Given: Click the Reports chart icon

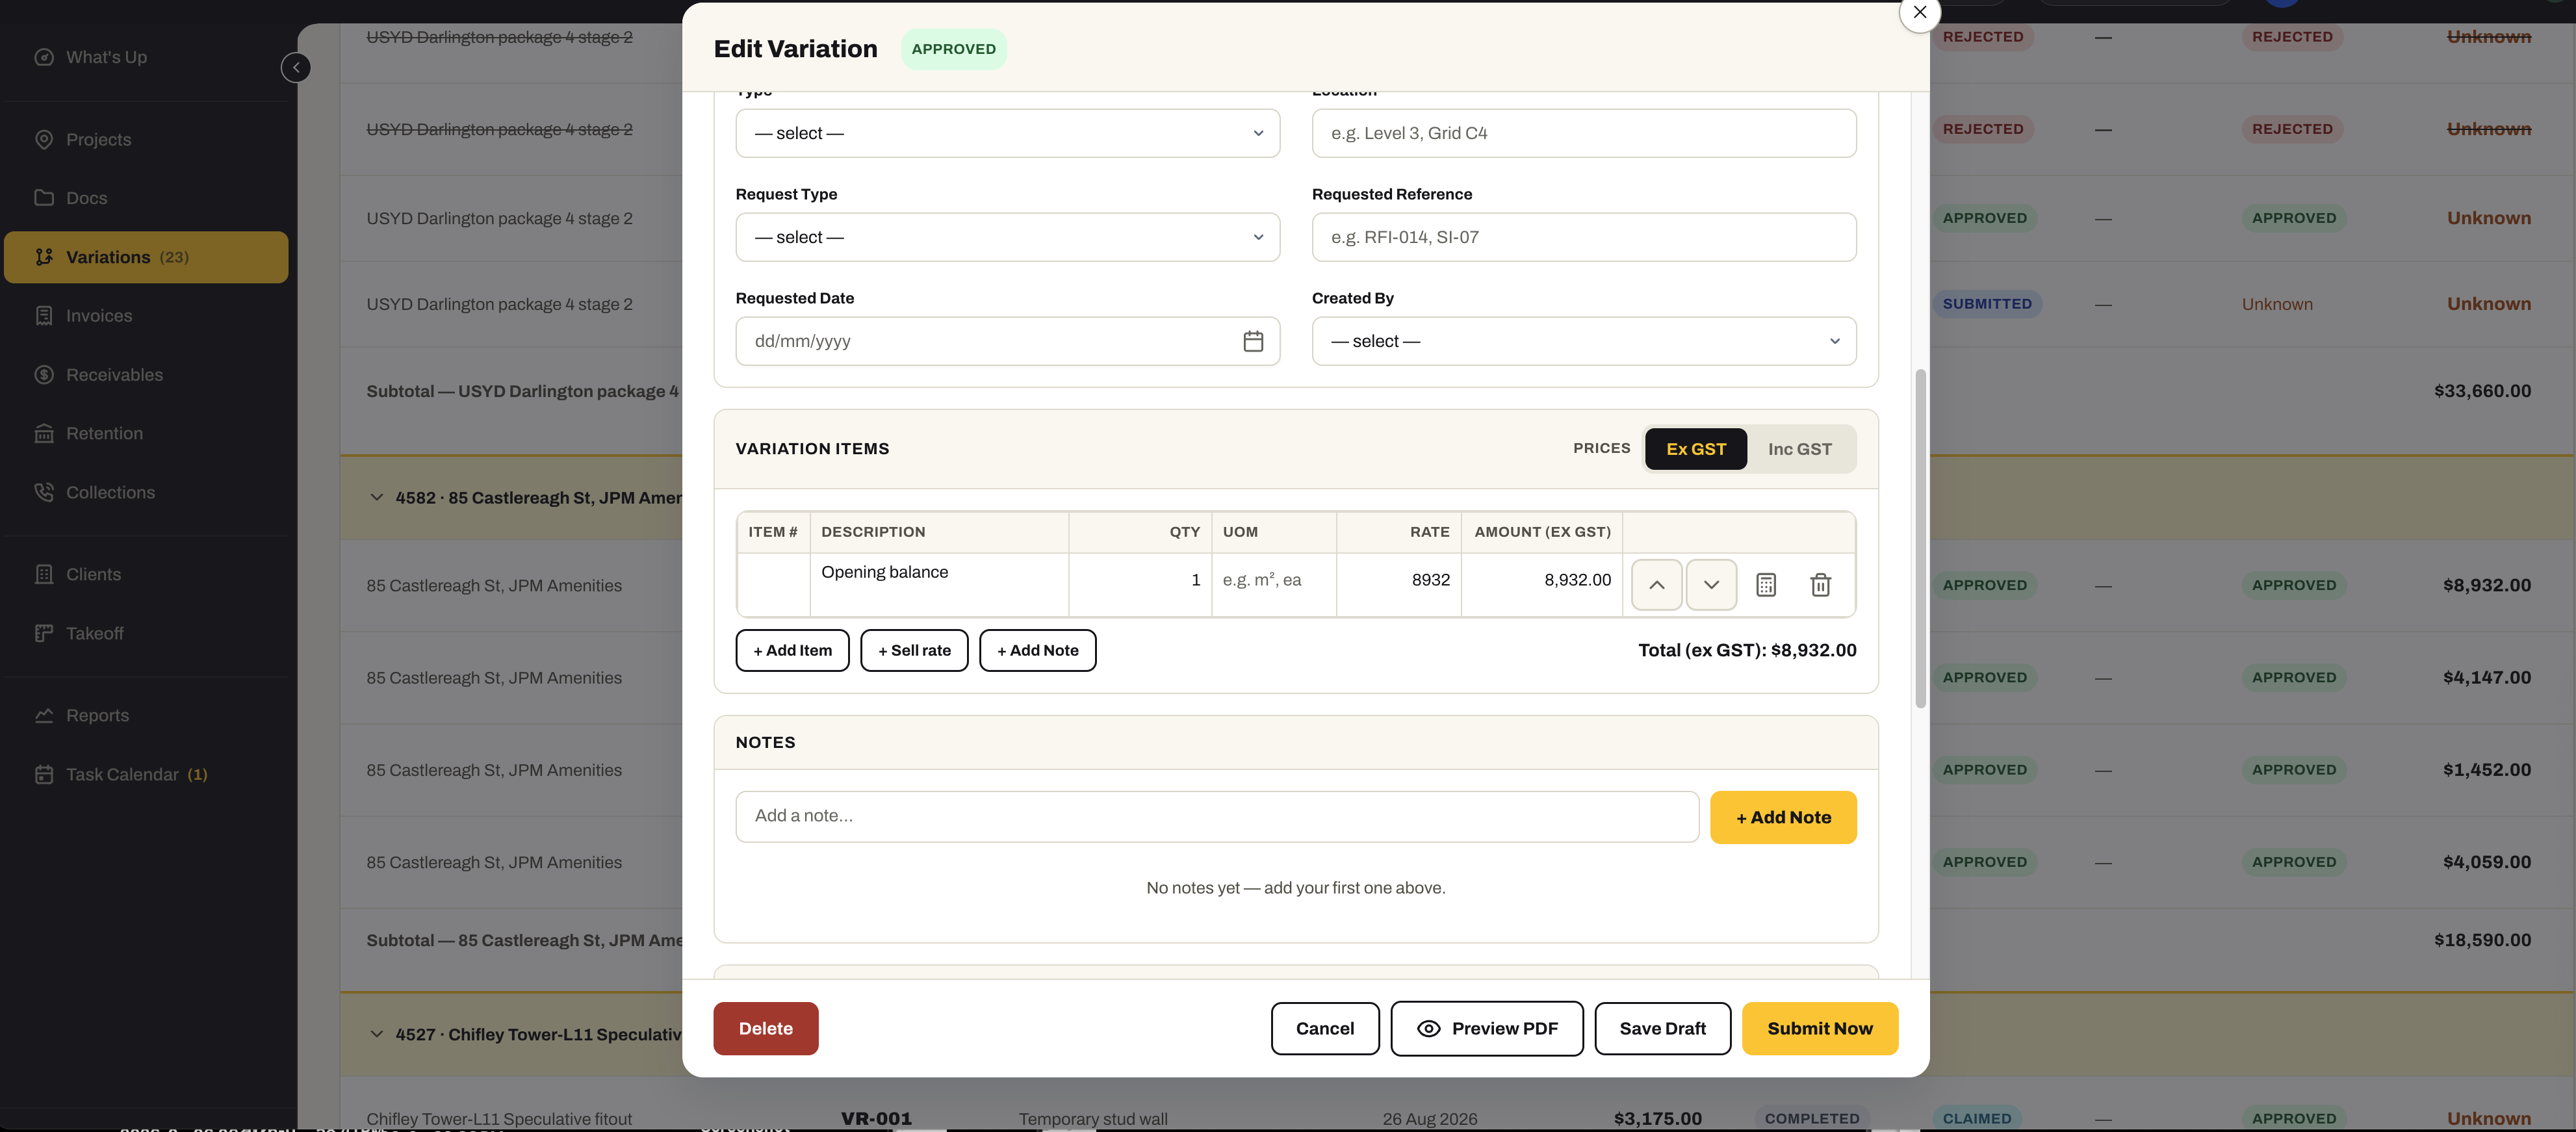Looking at the screenshot, I should pyautogui.click(x=44, y=715).
